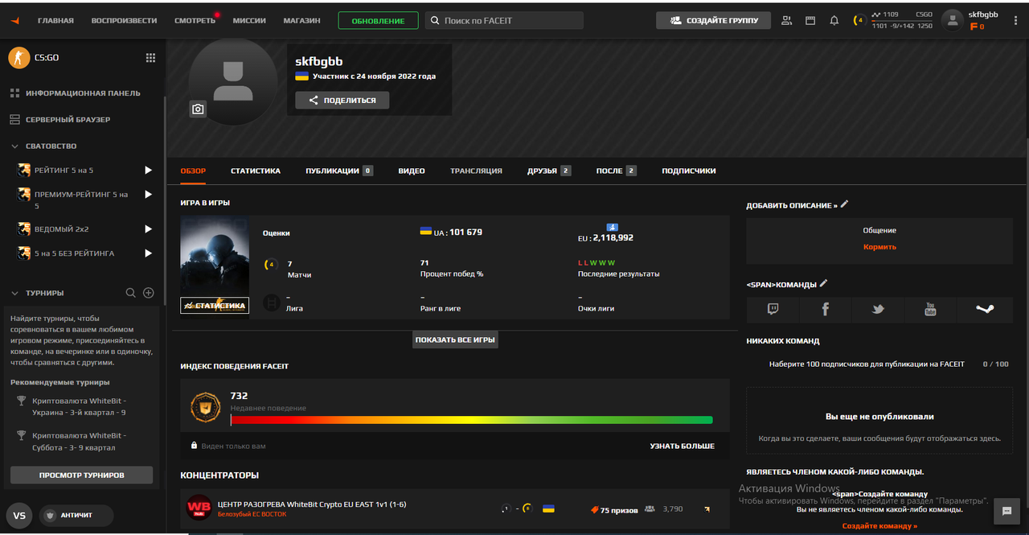Open the friends list icon in header
Screen dimensions: 1029x535
(x=786, y=20)
